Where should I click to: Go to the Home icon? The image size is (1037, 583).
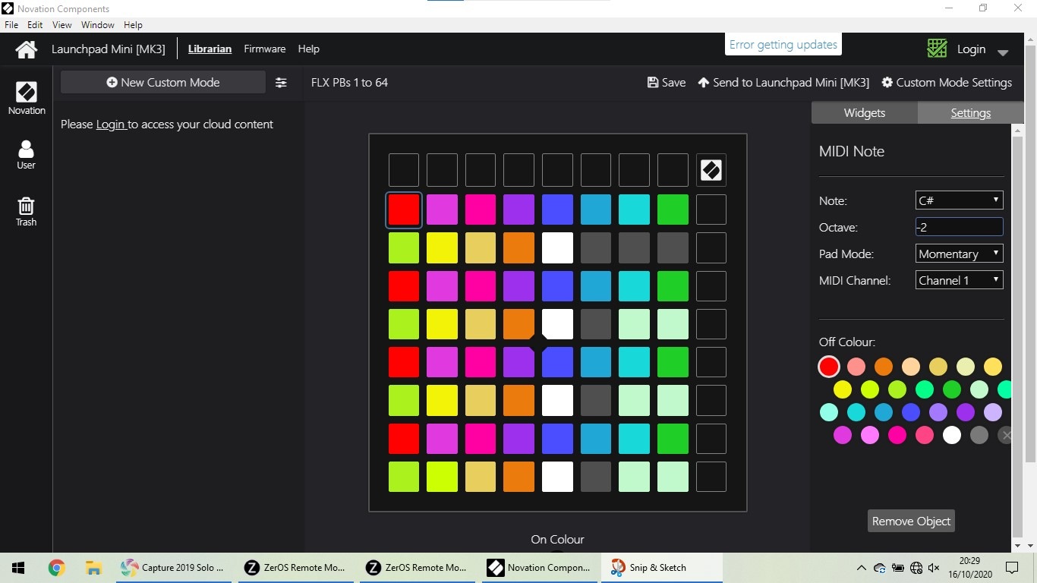tap(26, 49)
